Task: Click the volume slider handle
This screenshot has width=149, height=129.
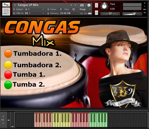Action: pyautogui.click(x=134, y=14)
